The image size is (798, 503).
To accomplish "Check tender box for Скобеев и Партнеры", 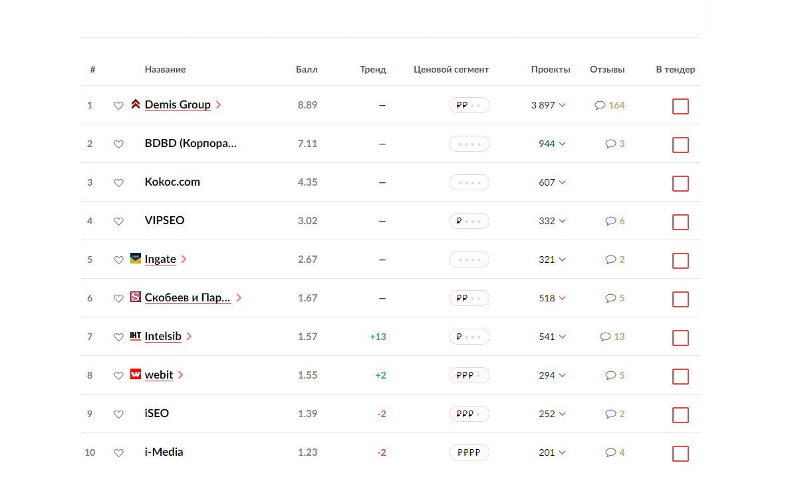I will click(680, 299).
